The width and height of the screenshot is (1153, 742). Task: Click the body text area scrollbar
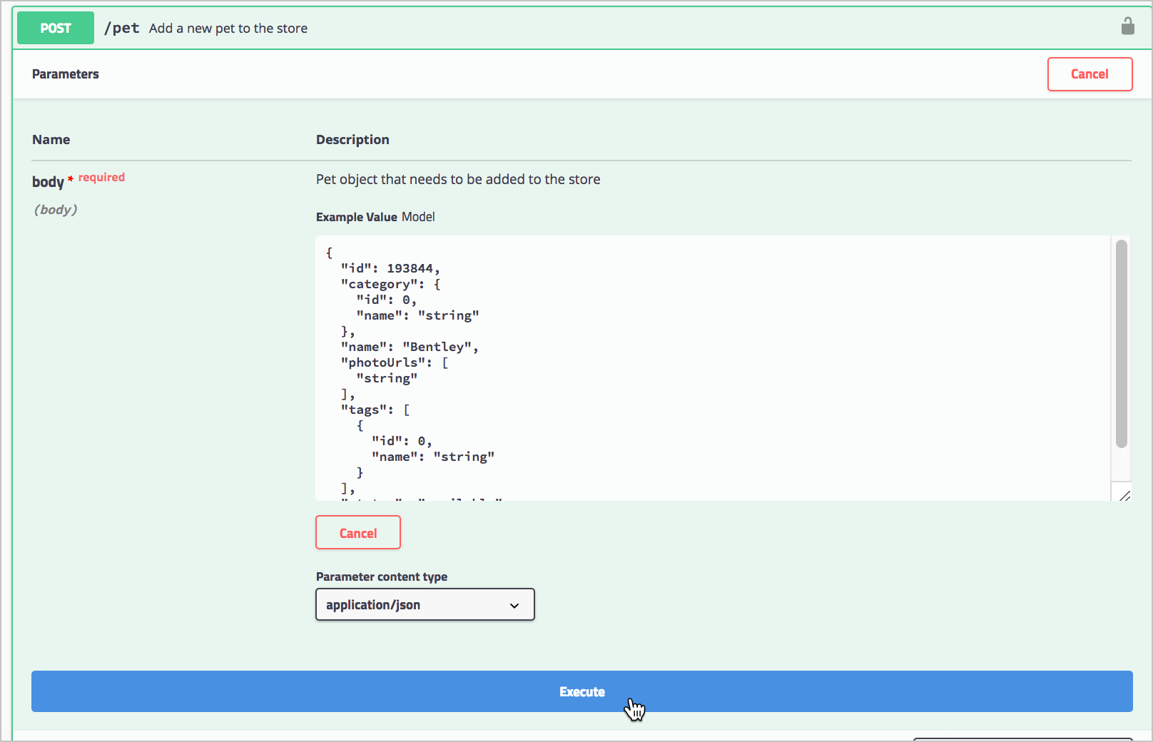(1121, 344)
